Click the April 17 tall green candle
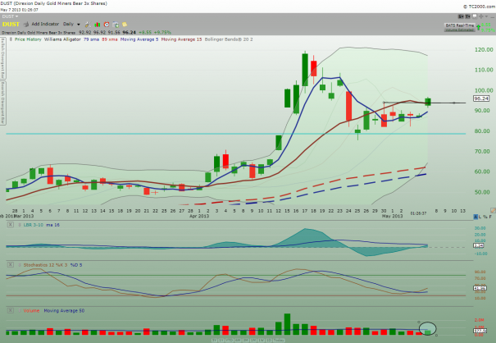Viewport: 496px width, 343px height. pyautogui.click(x=305, y=70)
